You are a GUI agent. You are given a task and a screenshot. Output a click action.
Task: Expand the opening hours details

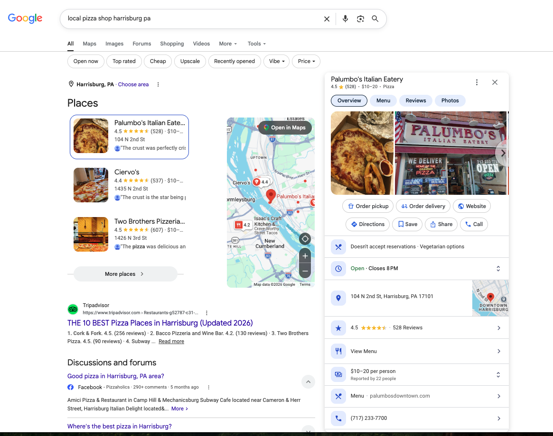point(498,269)
